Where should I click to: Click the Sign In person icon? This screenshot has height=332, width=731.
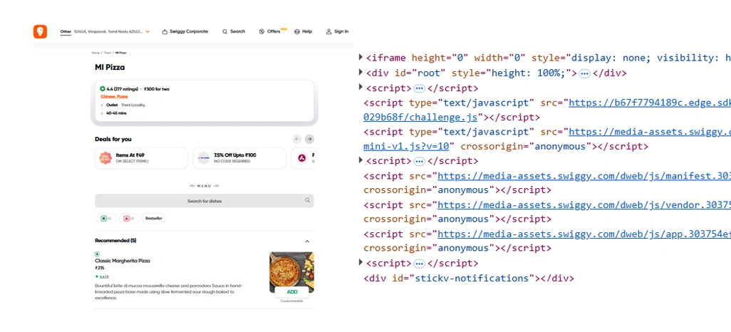(329, 31)
